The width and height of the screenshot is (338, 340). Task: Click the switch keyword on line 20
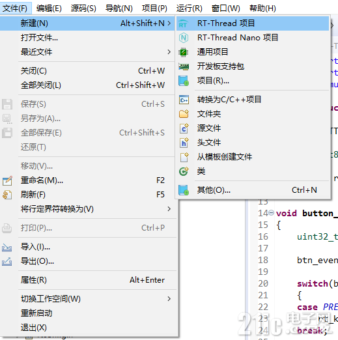[313, 283]
